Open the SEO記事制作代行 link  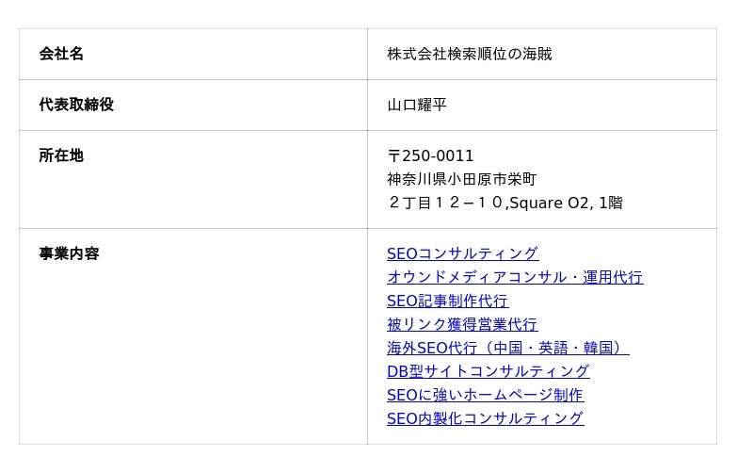(x=447, y=301)
